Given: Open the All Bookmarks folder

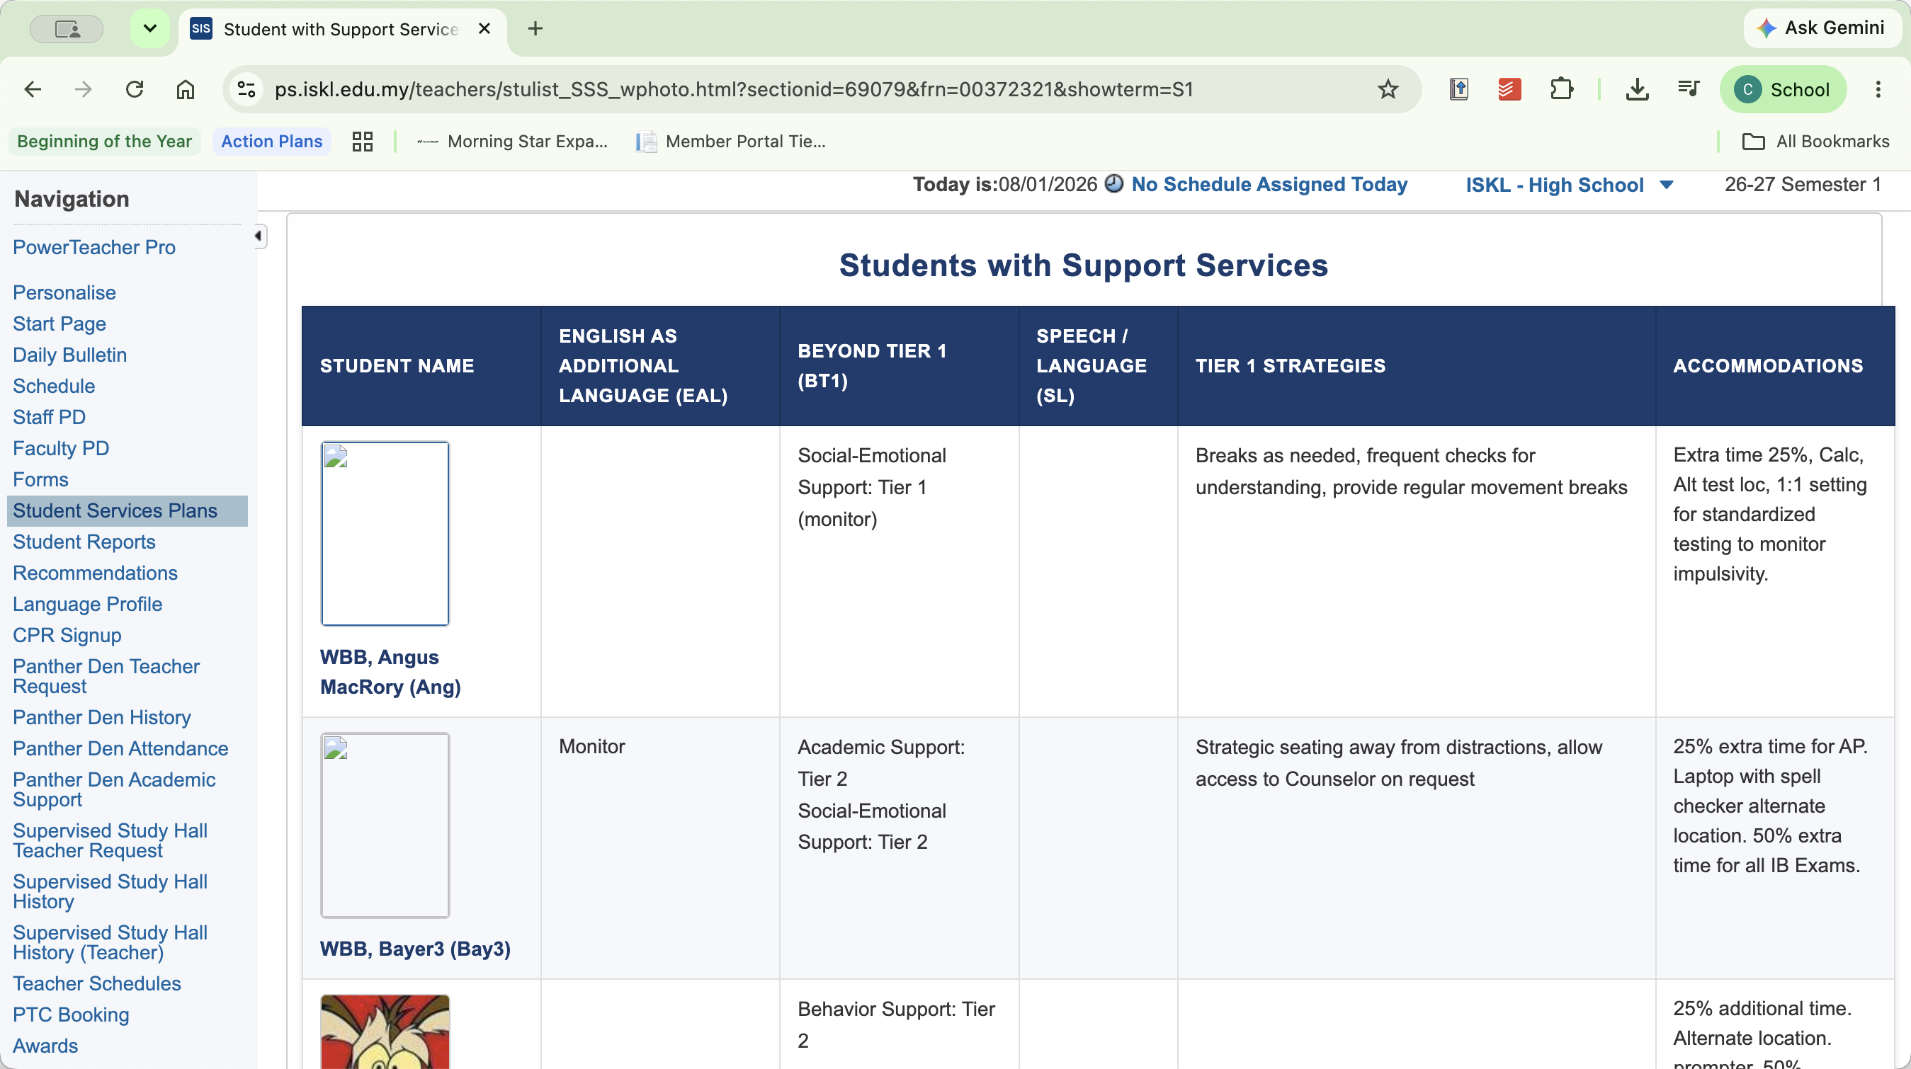Looking at the screenshot, I should [x=1815, y=142].
